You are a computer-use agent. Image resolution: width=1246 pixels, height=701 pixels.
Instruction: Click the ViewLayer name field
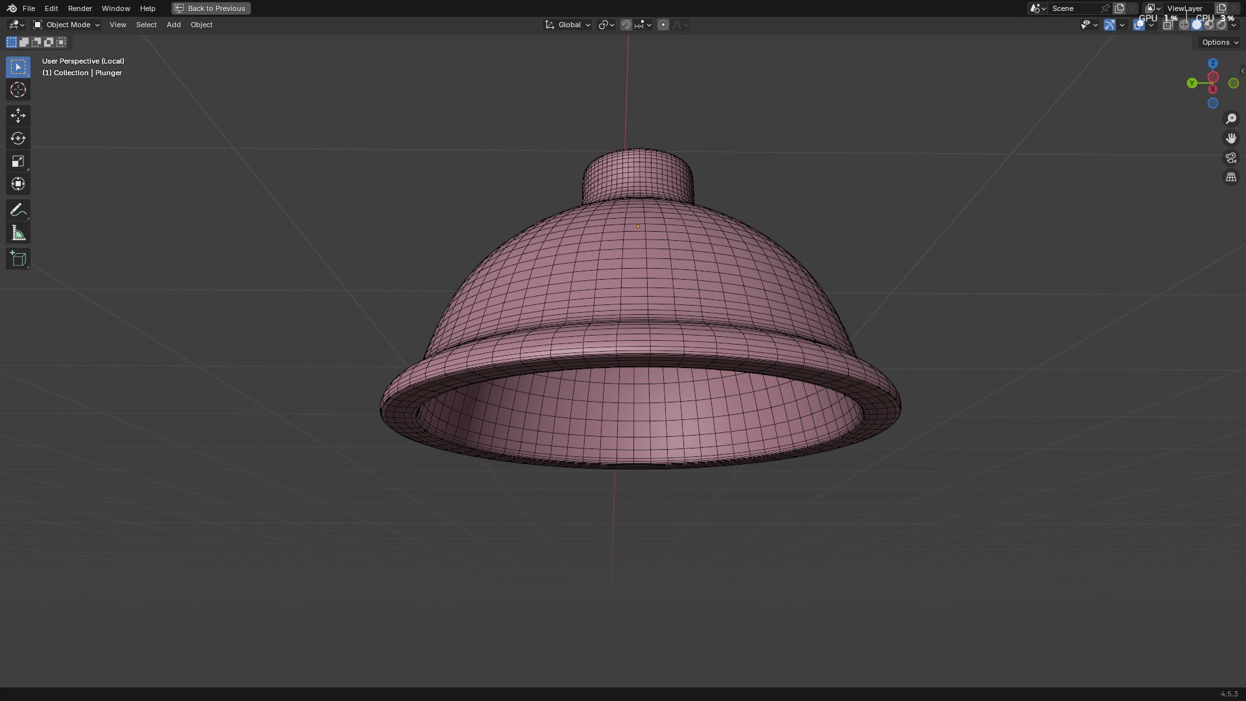pyautogui.click(x=1188, y=8)
